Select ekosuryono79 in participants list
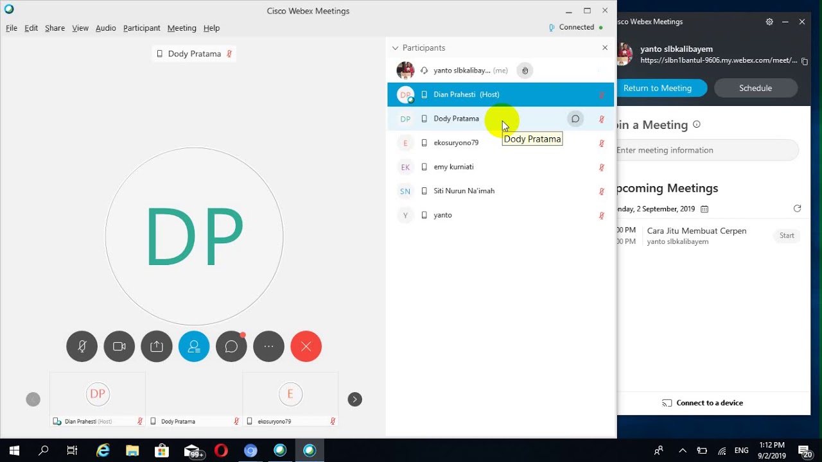 pos(501,142)
